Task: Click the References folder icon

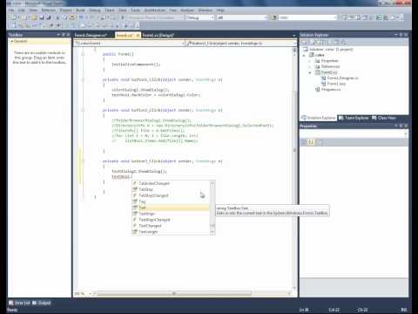Action: click(x=317, y=66)
